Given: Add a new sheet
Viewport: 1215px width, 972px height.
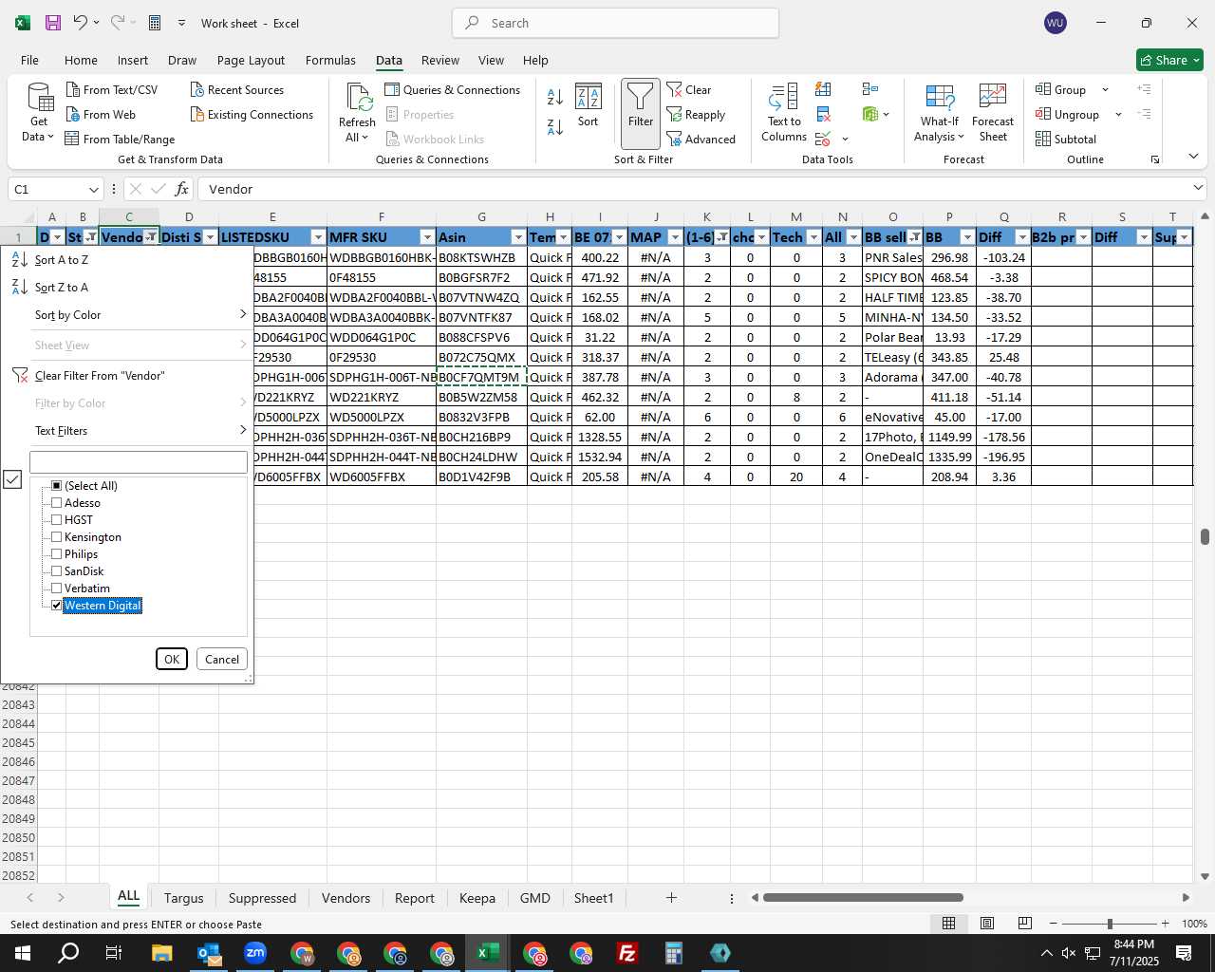Looking at the screenshot, I should pos(671,897).
